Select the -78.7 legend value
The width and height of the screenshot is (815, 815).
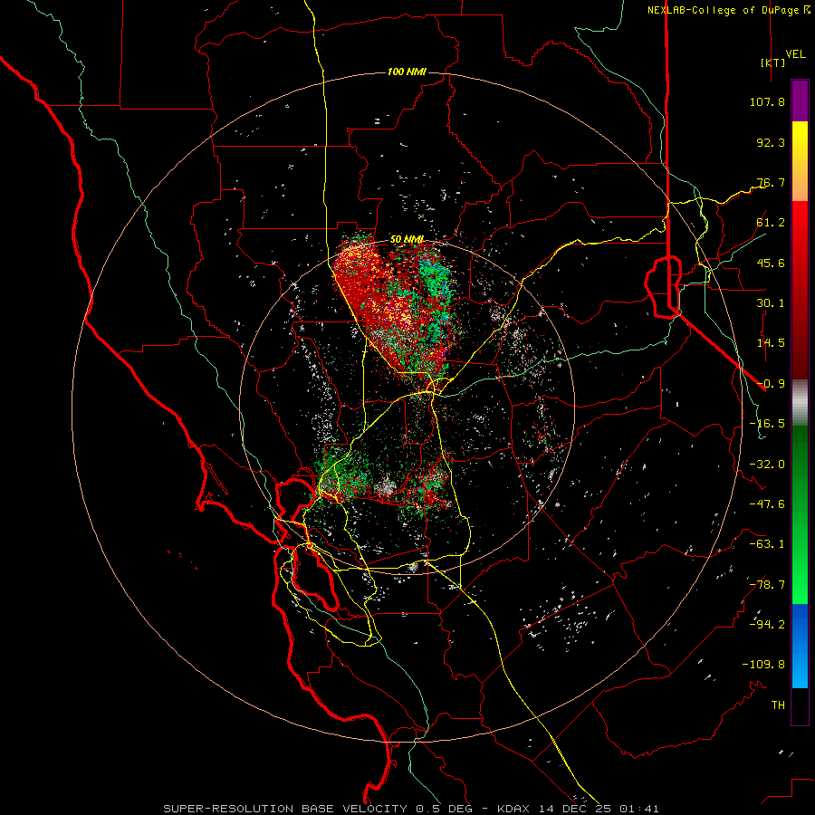(x=767, y=585)
